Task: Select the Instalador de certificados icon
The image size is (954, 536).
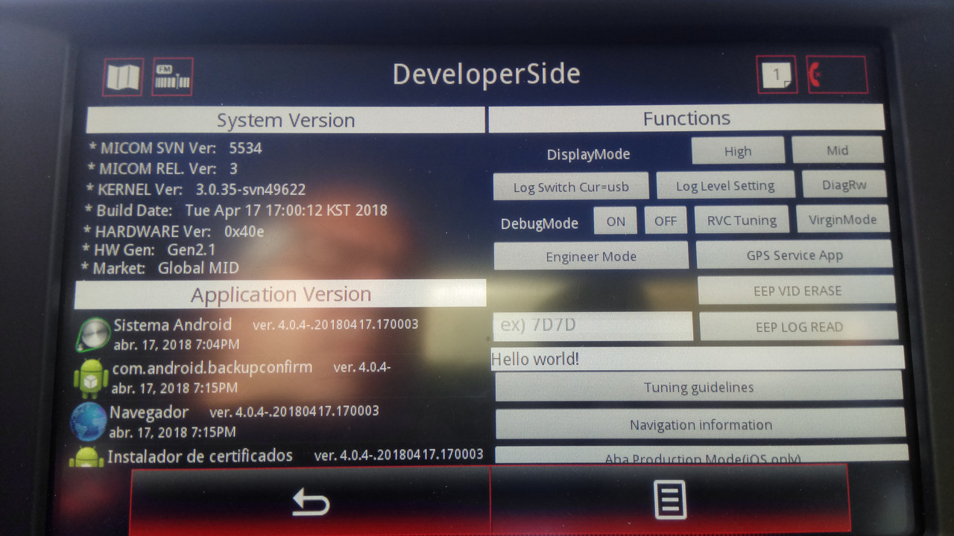Action: coord(86,457)
